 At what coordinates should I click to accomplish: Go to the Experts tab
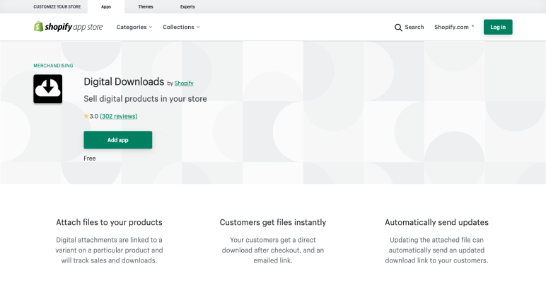click(187, 6)
